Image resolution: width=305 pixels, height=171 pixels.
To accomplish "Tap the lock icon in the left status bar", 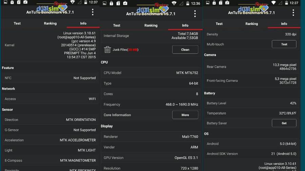I will pos(12,2).
